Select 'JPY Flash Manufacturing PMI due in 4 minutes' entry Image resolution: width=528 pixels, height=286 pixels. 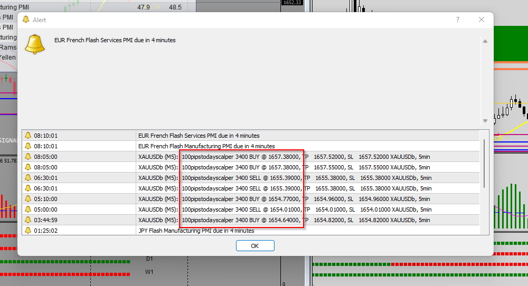pos(196,231)
